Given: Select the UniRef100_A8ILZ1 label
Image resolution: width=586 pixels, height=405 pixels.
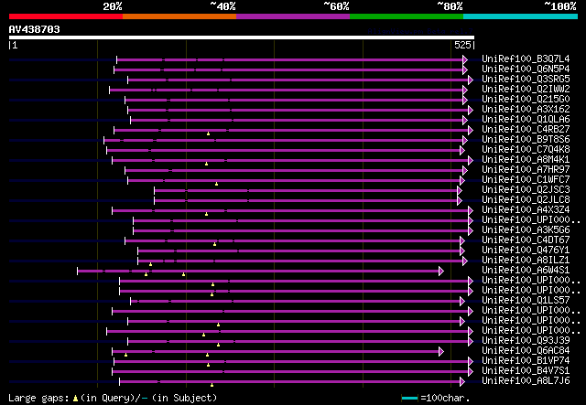Looking at the screenshot, I should [x=526, y=261].
